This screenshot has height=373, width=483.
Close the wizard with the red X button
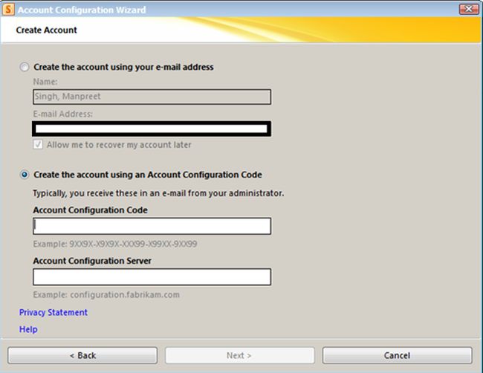click(x=469, y=9)
